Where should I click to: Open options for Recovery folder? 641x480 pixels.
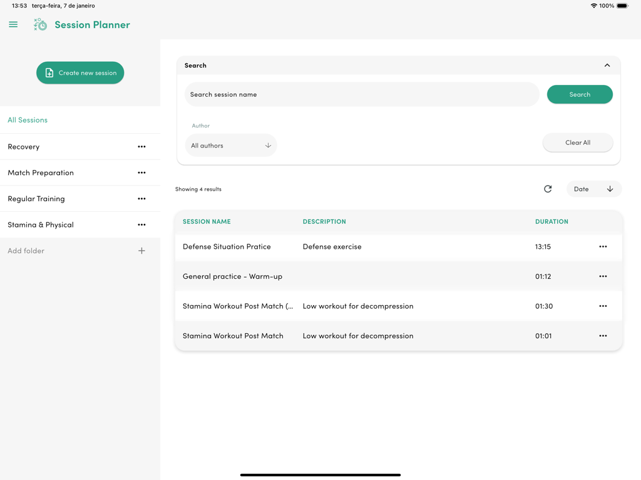click(x=141, y=147)
